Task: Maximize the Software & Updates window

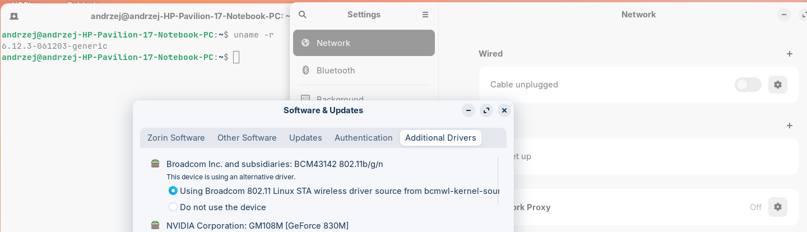Action: pos(486,110)
